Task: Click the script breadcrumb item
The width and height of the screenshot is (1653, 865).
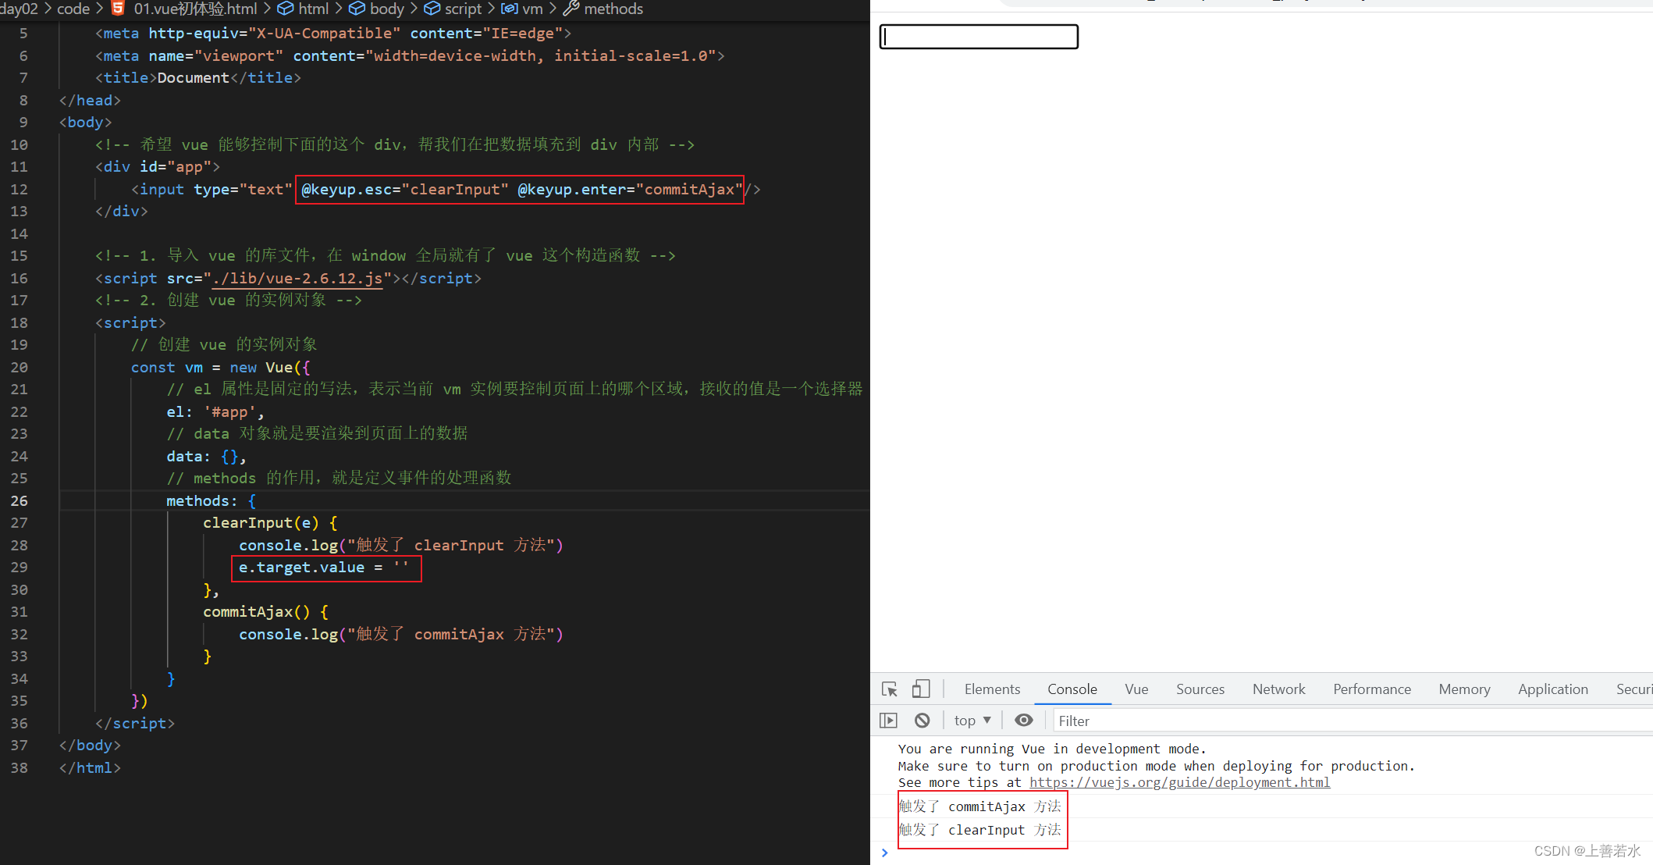Action: pos(463,9)
